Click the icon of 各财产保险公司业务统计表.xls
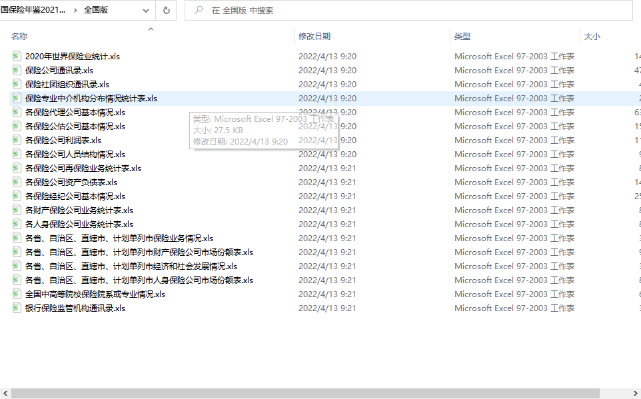Screen dimensions: 641x399 [17, 210]
